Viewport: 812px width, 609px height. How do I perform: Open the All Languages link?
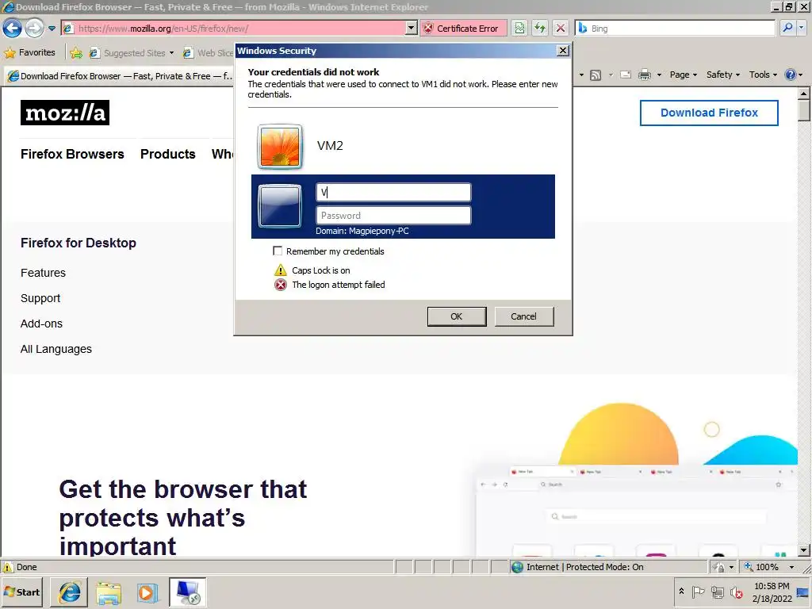coord(56,349)
